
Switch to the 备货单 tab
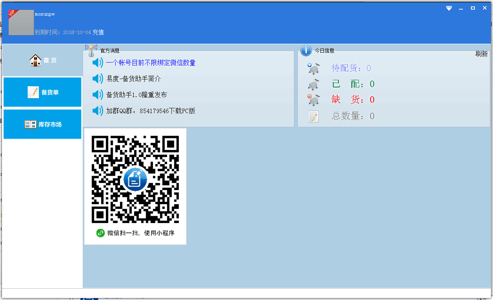[42, 92]
